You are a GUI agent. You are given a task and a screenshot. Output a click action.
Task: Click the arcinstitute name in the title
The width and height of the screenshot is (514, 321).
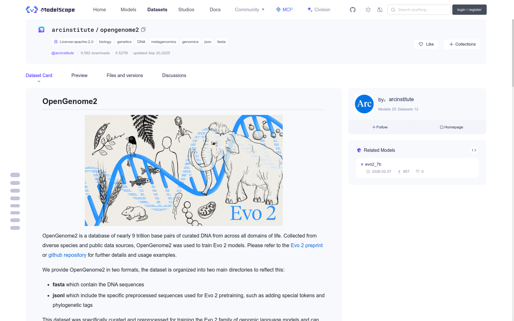click(73, 30)
